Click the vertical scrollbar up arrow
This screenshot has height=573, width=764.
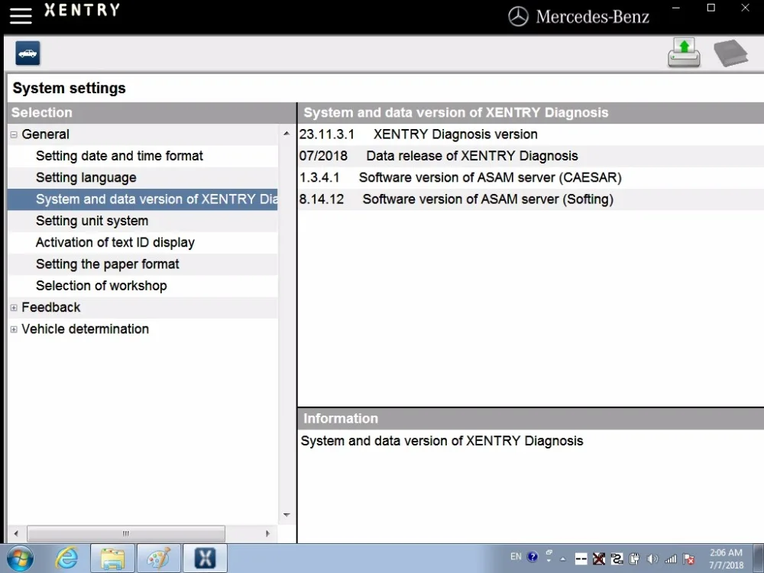click(286, 134)
